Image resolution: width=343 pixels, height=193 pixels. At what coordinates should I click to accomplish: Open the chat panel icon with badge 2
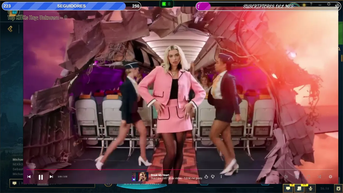pyautogui.click(x=288, y=188)
